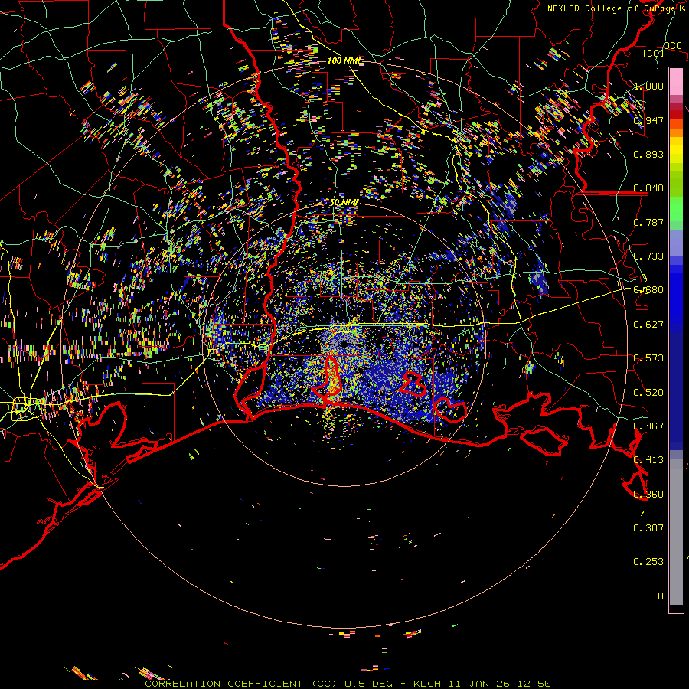This screenshot has height=689, width=689.
Task: Click the "0.947" legend value
Action: pos(648,120)
